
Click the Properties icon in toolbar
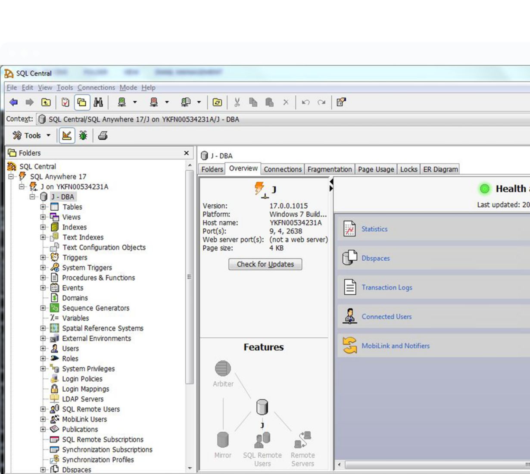coord(341,102)
